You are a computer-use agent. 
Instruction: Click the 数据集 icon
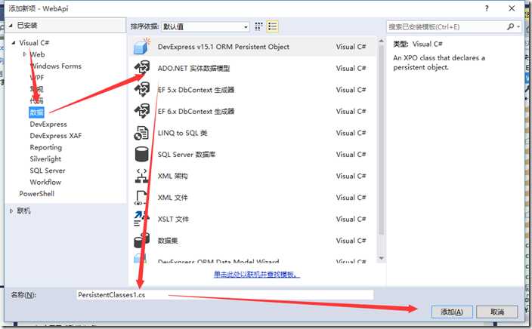(x=141, y=241)
